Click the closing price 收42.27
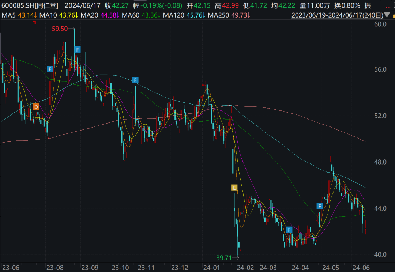Screen dimensions: 395x272 pyautogui.click(x=117, y=5)
